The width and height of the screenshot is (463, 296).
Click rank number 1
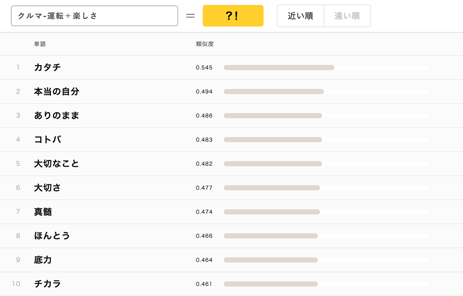pyautogui.click(x=18, y=67)
